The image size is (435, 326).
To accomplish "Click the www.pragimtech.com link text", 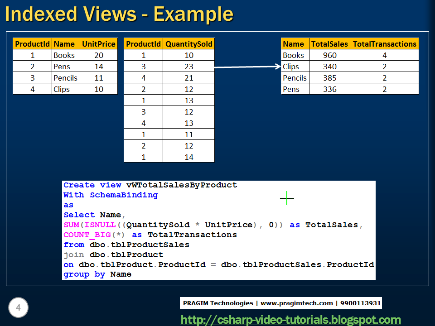I will tap(290, 303).
